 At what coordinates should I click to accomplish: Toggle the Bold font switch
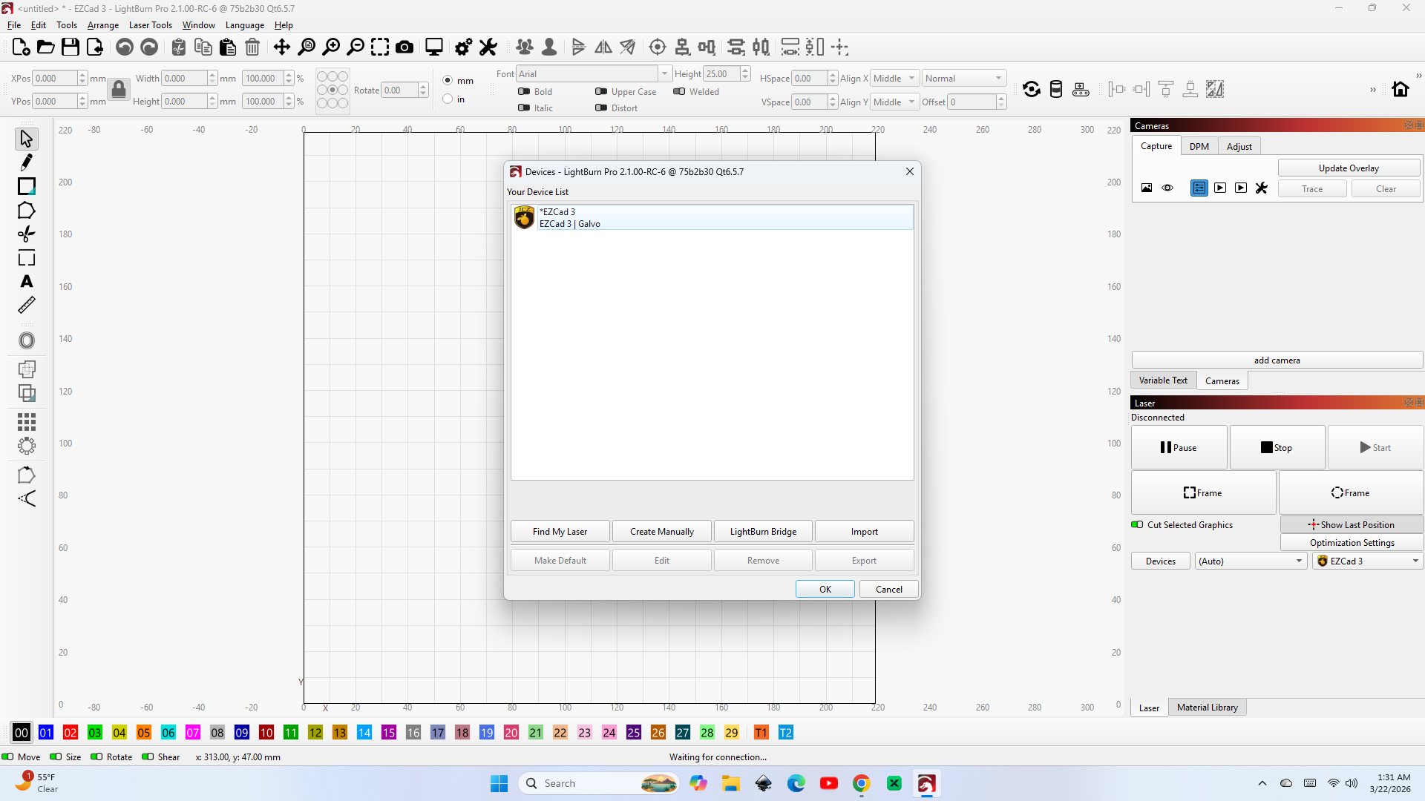click(524, 92)
